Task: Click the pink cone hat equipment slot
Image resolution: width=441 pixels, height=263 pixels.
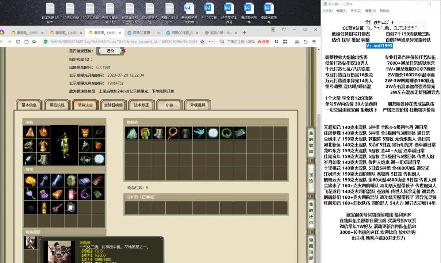Action: click(30, 132)
